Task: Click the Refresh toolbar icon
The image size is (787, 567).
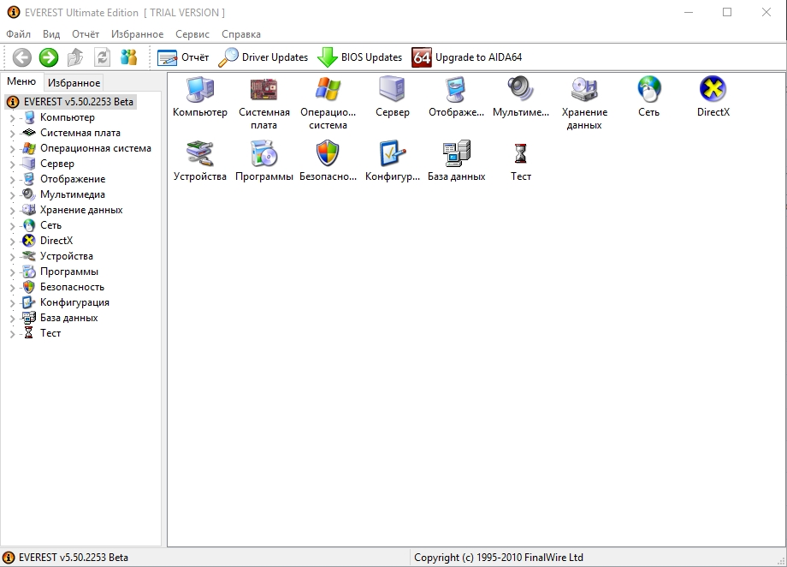Action: click(x=102, y=57)
